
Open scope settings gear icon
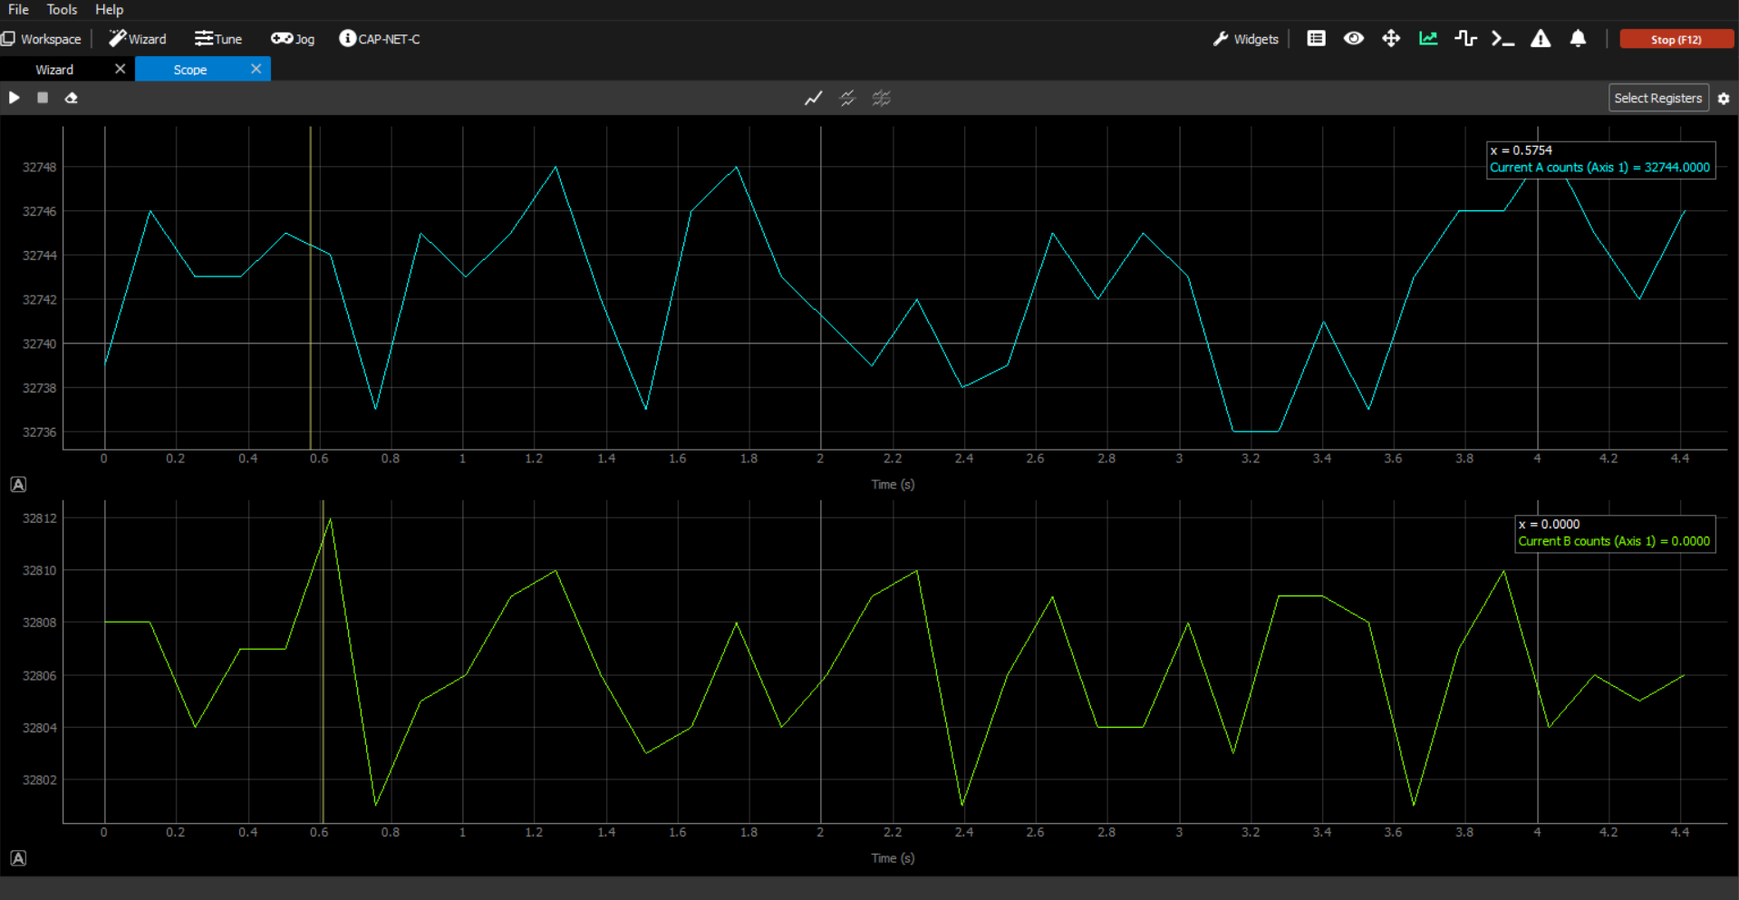point(1724,99)
